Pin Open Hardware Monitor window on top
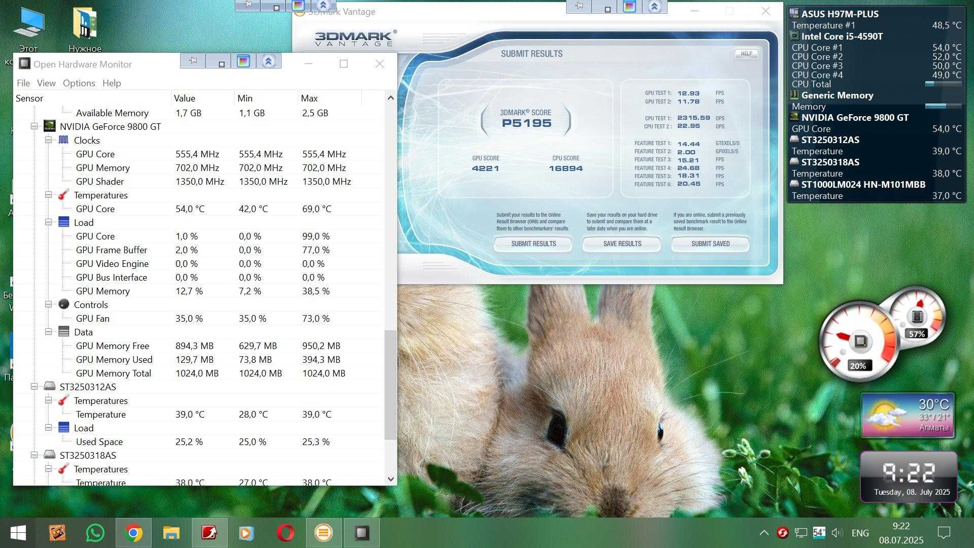This screenshot has height=548, width=974. tap(193, 61)
